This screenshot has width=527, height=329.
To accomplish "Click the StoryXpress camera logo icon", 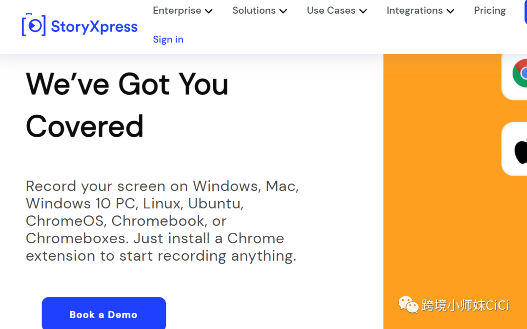I will [x=34, y=25].
